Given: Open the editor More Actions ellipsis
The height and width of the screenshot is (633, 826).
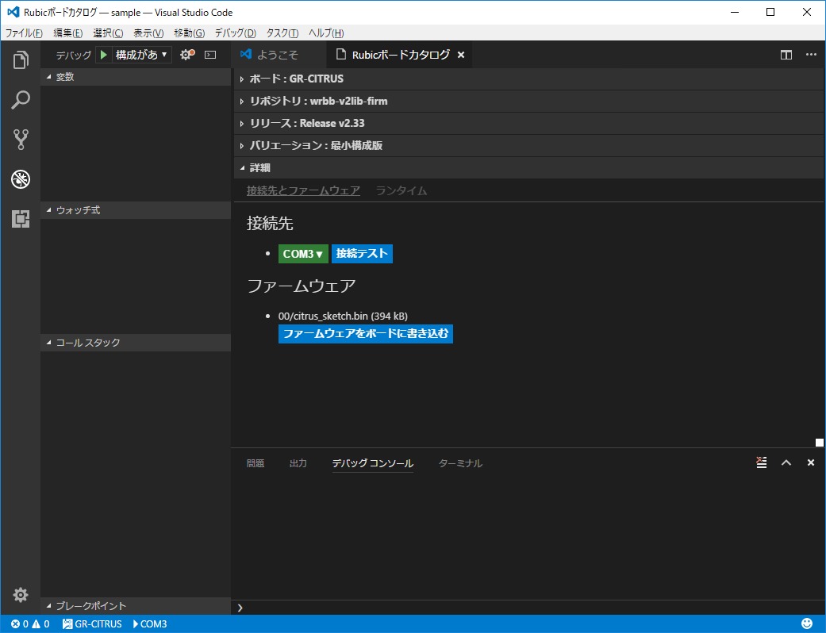Looking at the screenshot, I should pos(811,55).
